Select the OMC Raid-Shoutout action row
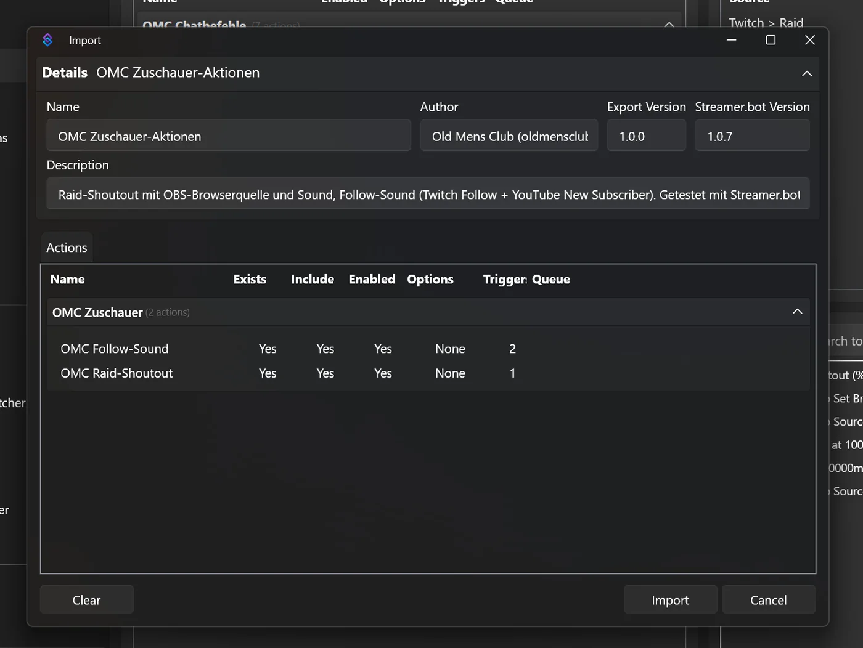Image resolution: width=863 pixels, height=648 pixels. click(428, 373)
